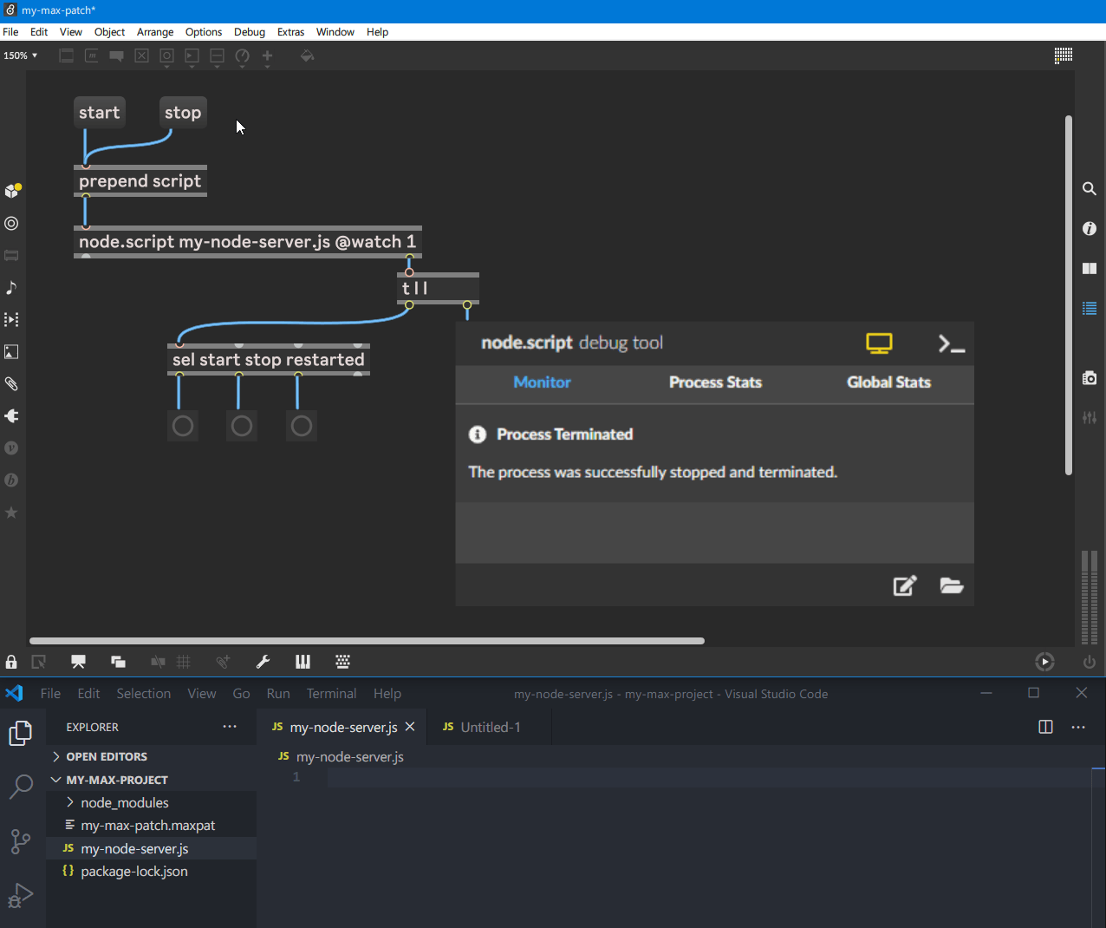Switch to Untitled-1 editor tab
The width and height of the screenshot is (1106, 928).
490,727
